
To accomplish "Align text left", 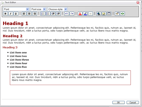I will point(24,14).
